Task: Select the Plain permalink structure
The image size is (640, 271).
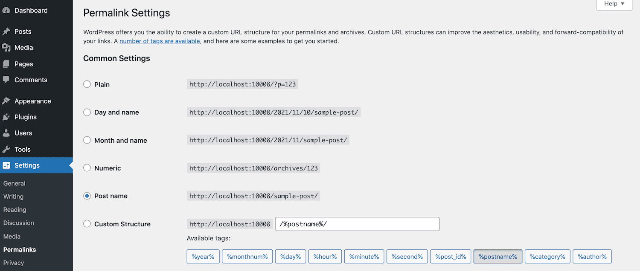Action: click(87, 84)
